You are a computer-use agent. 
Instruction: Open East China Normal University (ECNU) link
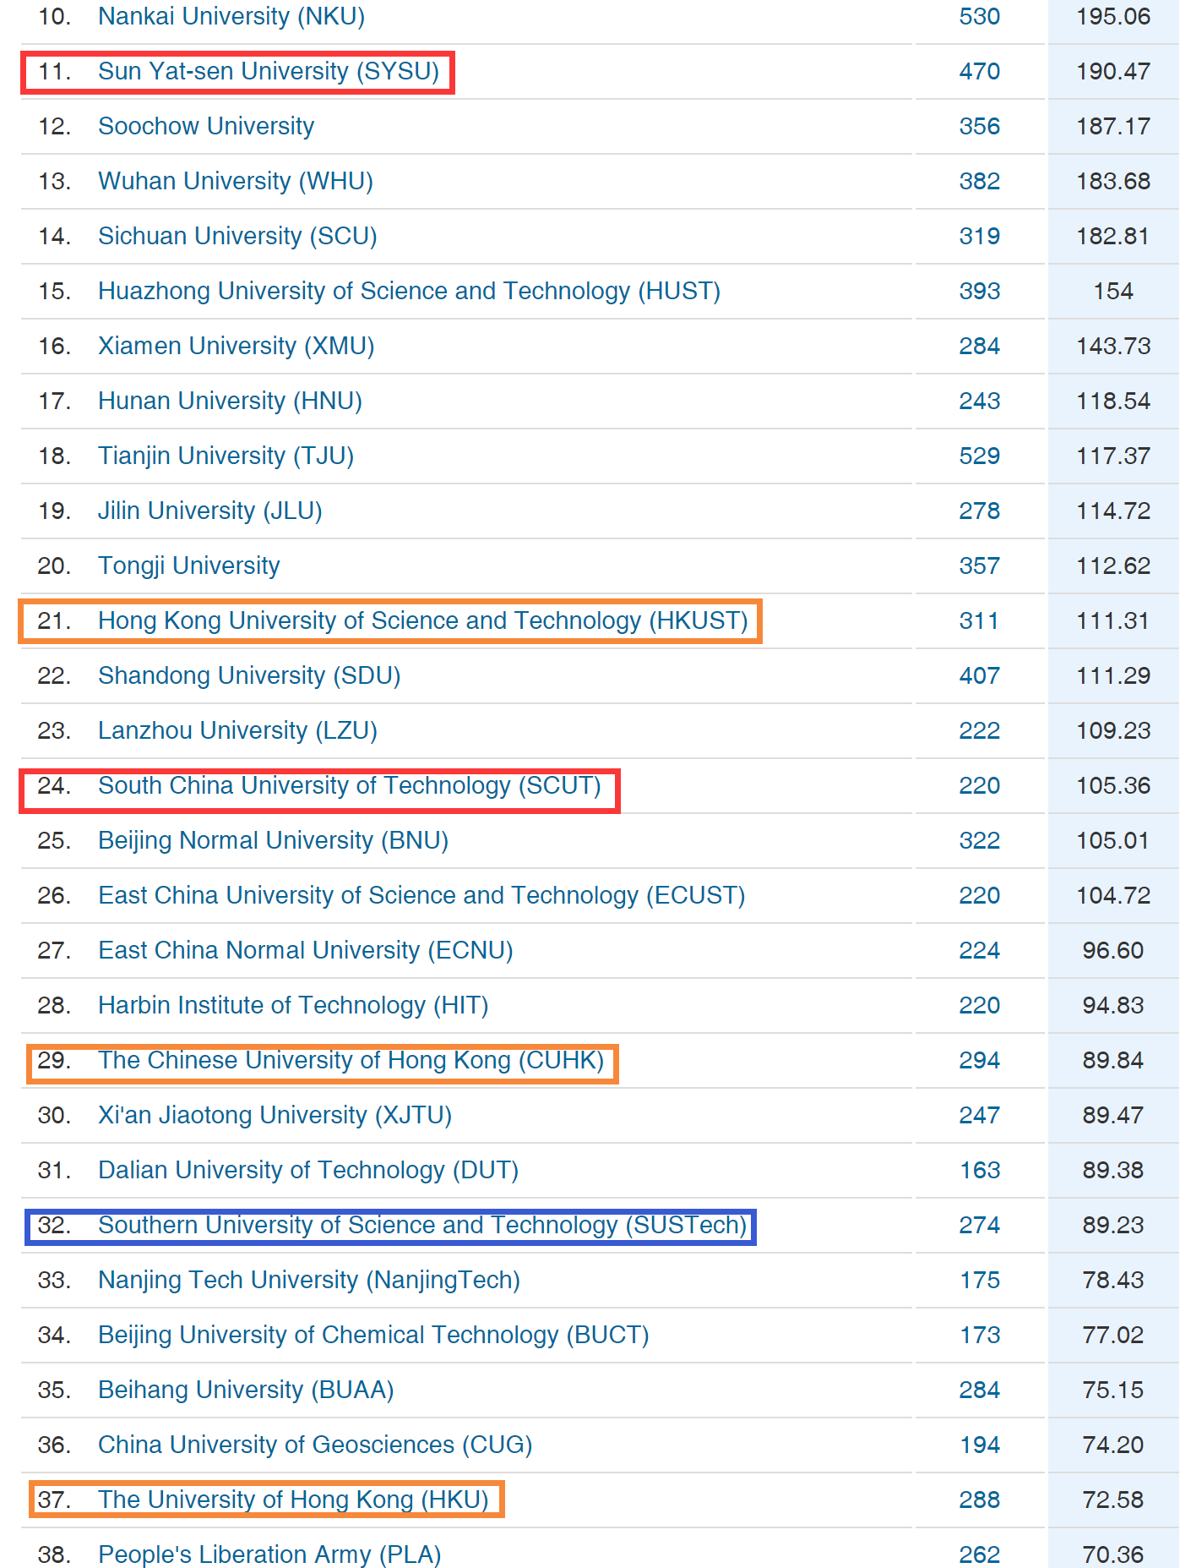[306, 951]
